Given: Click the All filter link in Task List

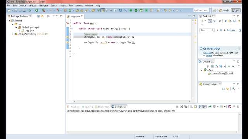Looking at the screenshot, I should pos(221,30).
